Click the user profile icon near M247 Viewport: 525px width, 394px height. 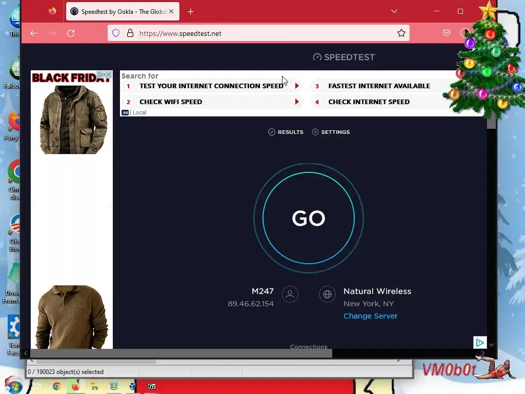(290, 294)
